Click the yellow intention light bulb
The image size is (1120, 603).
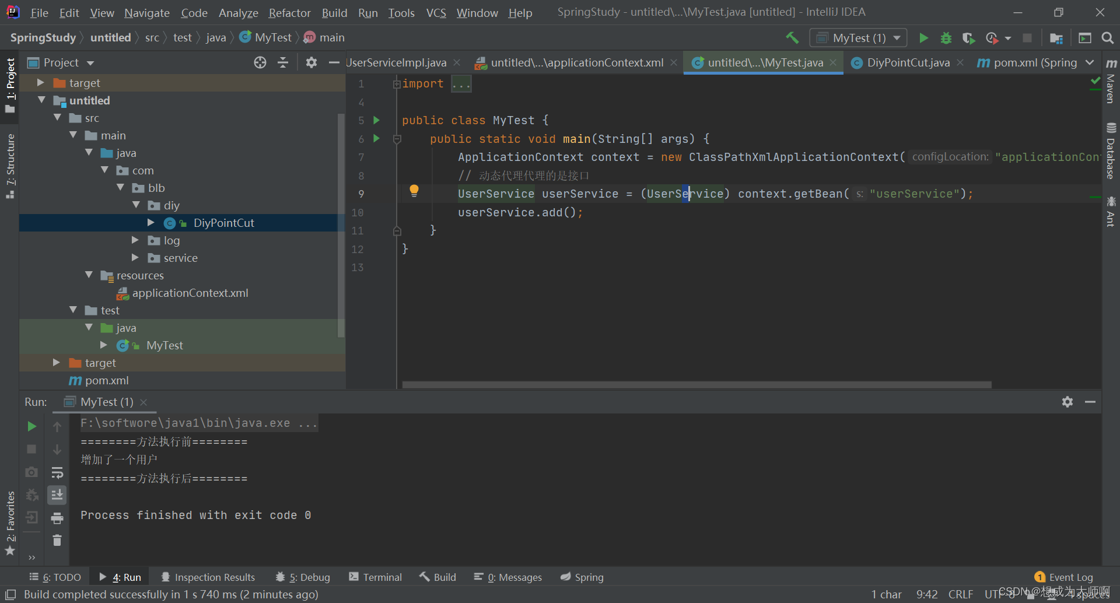[414, 190]
